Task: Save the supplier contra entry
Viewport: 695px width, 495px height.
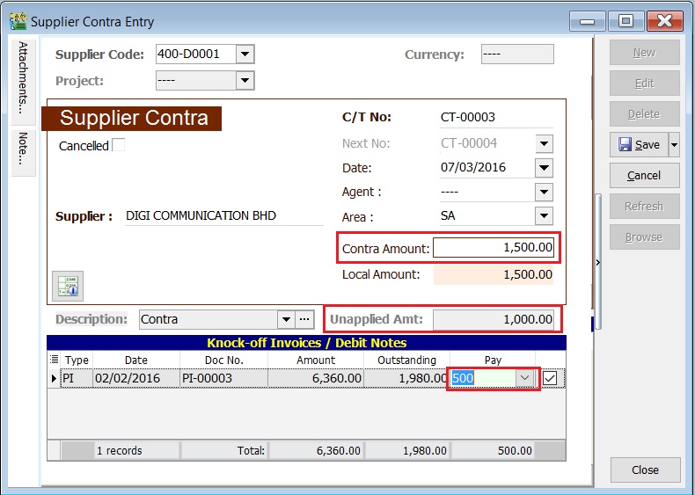Action: (639, 144)
